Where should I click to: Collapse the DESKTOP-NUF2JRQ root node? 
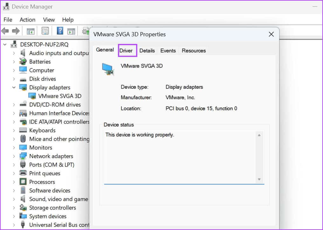5,44
